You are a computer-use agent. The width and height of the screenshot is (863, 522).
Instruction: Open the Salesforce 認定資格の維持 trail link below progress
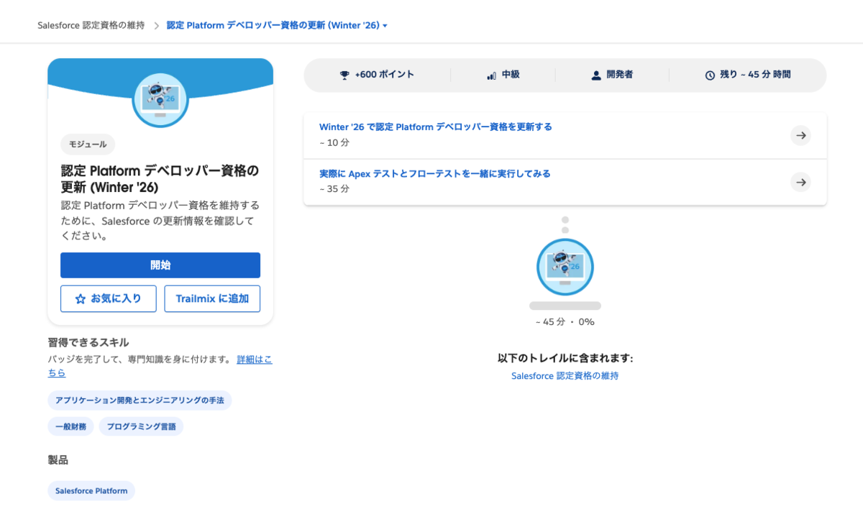(565, 376)
